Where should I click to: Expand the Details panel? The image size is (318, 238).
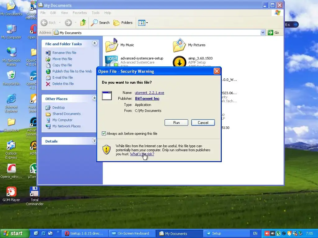click(x=94, y=141)
